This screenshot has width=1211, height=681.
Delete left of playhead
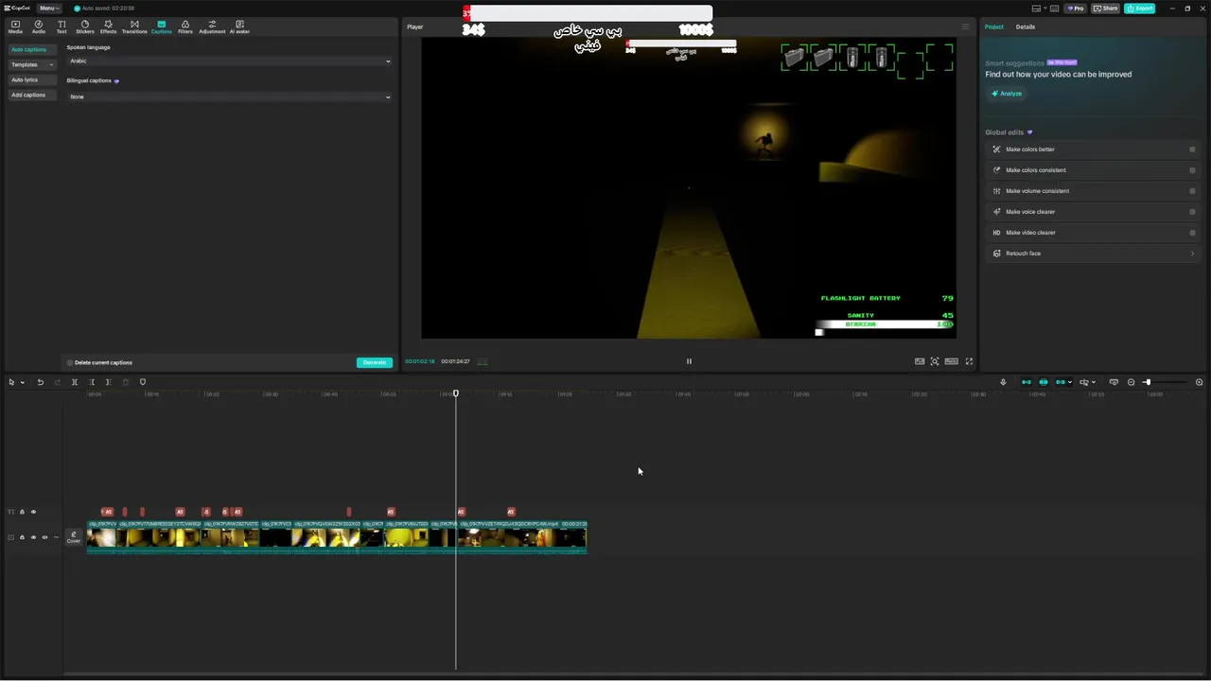[92, 382]
